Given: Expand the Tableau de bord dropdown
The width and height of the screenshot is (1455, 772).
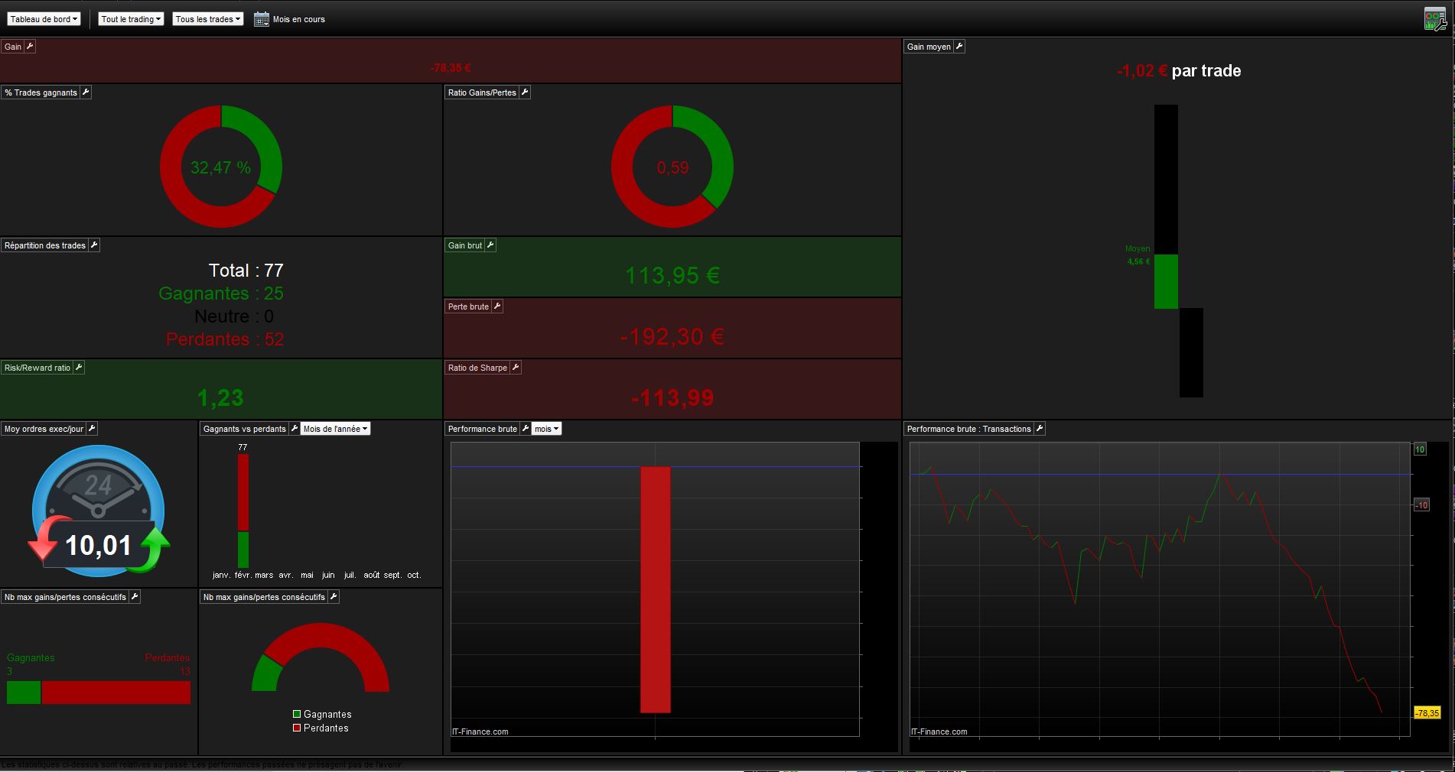Looking at the screenshot, I should point(44,19).
